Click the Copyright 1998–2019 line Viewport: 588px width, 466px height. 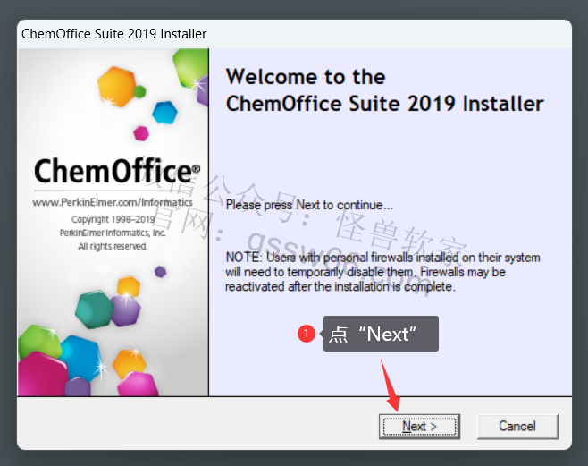pyautogui.click(x=113, y=219)
